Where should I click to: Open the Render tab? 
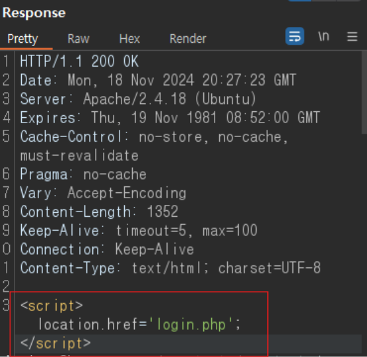point(188,38)
